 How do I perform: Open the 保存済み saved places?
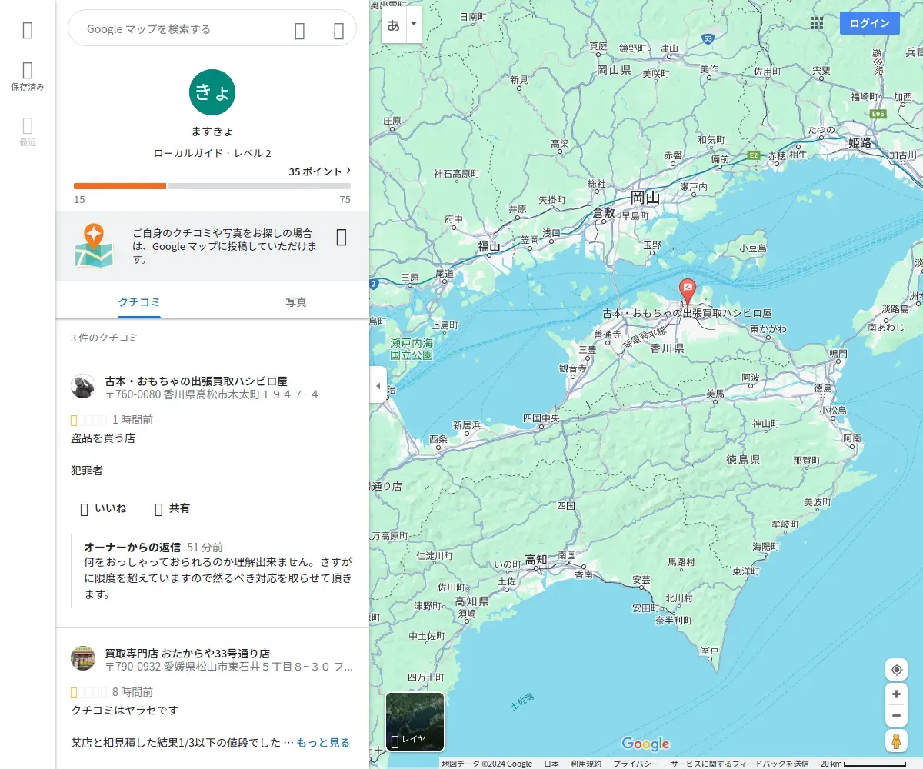[28, 77]
